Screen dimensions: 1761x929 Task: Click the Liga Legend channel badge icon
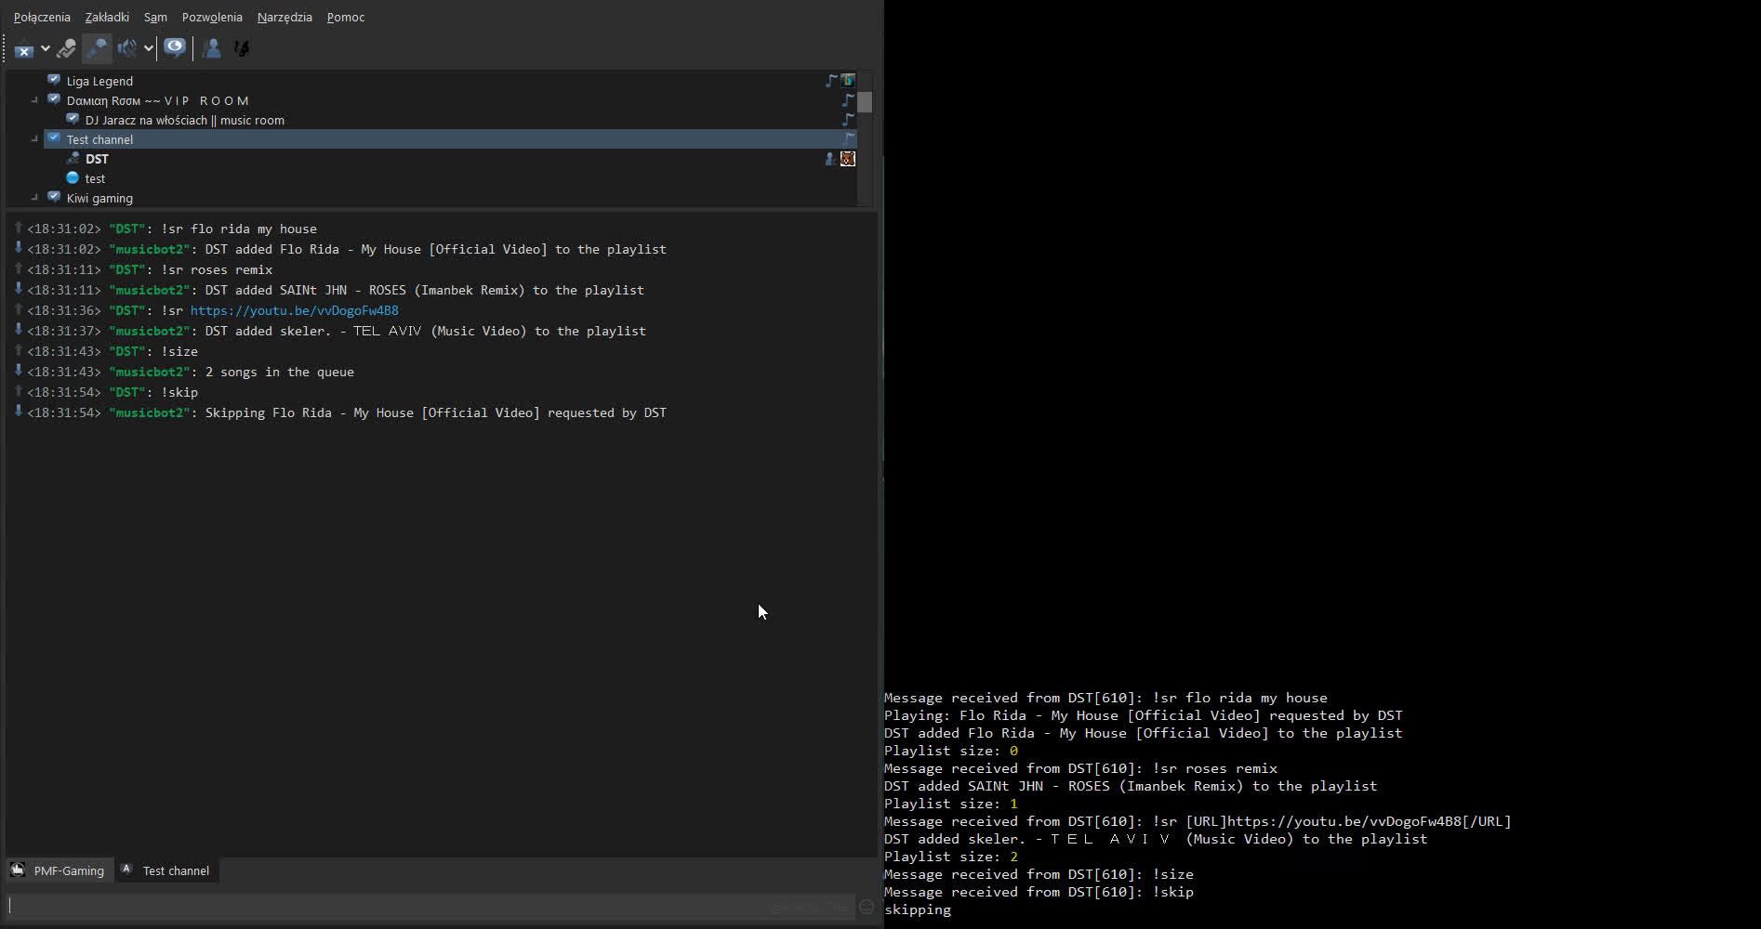tap(848, 81)
